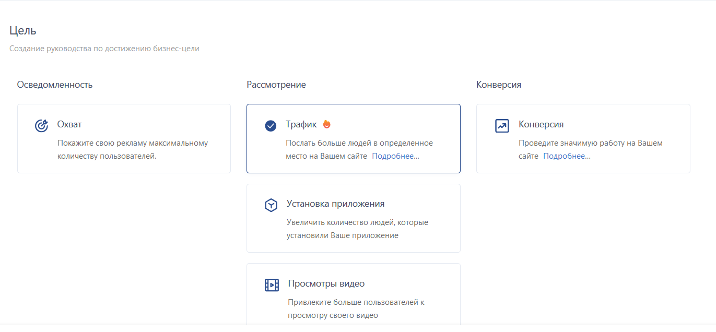The height and width of the screenshot is (332, 716).
Task: Click the orange fire icon beside Трафик
Action: point(327,124)
